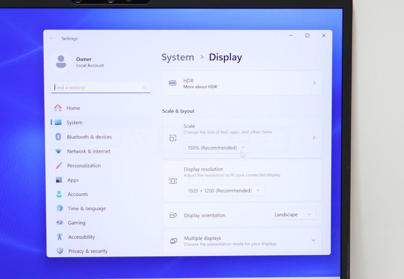404x279 pixels.
Task: Click the Gaming controller icon
Action: pyautogui.click(x=60, y=222)
